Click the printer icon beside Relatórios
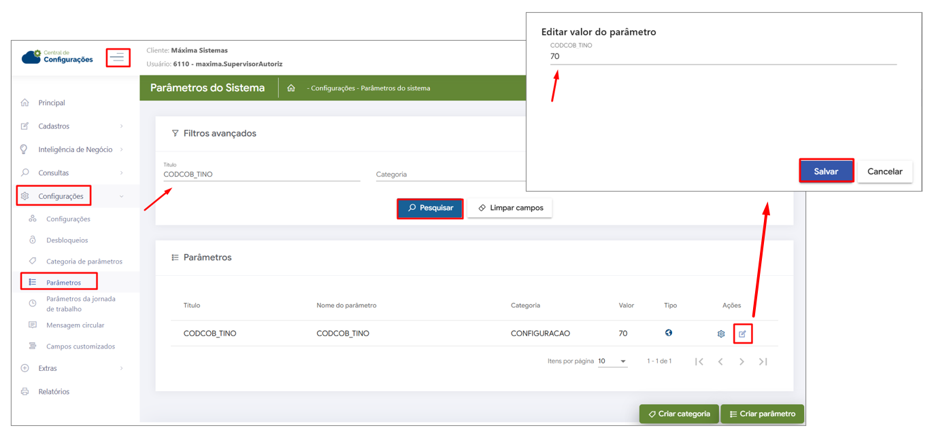Screen dimensions: 932x434 (x=25, y=392)
